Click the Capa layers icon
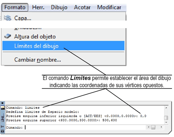This screenshot has height=137, width=174. (x=8, y=18)
